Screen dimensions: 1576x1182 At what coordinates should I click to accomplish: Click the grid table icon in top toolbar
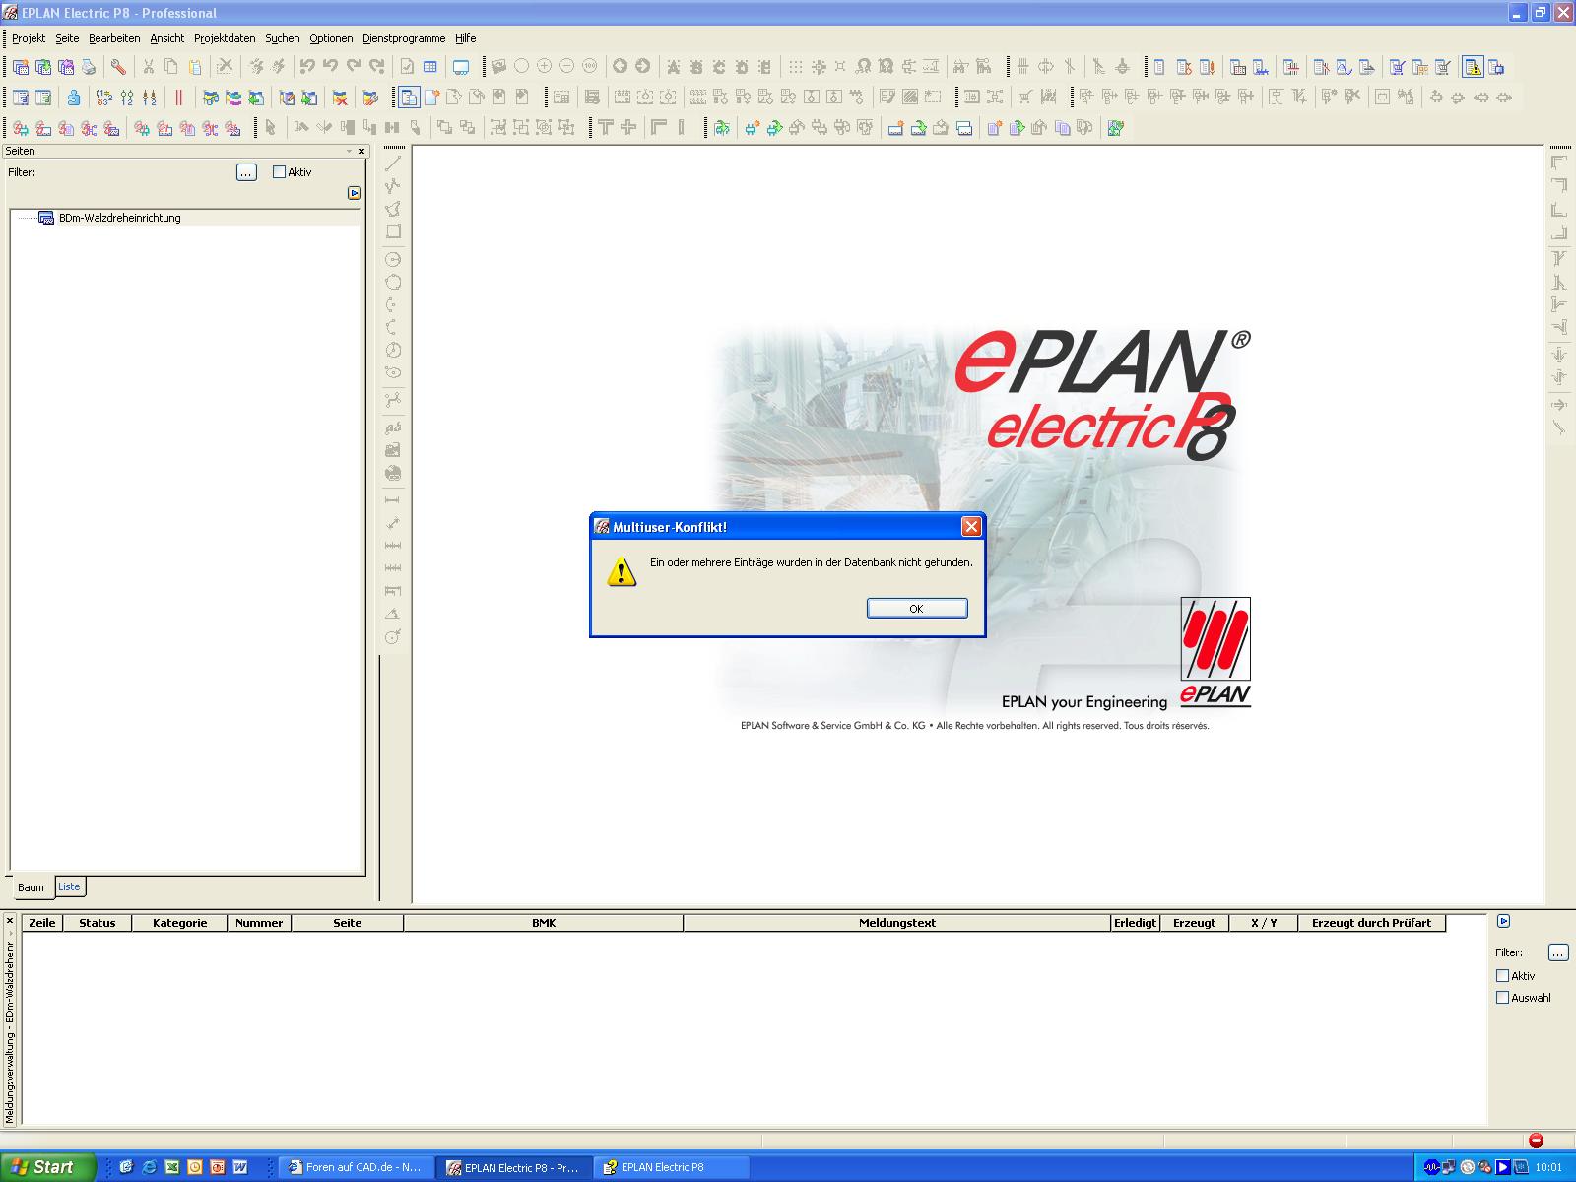(430, 67)
